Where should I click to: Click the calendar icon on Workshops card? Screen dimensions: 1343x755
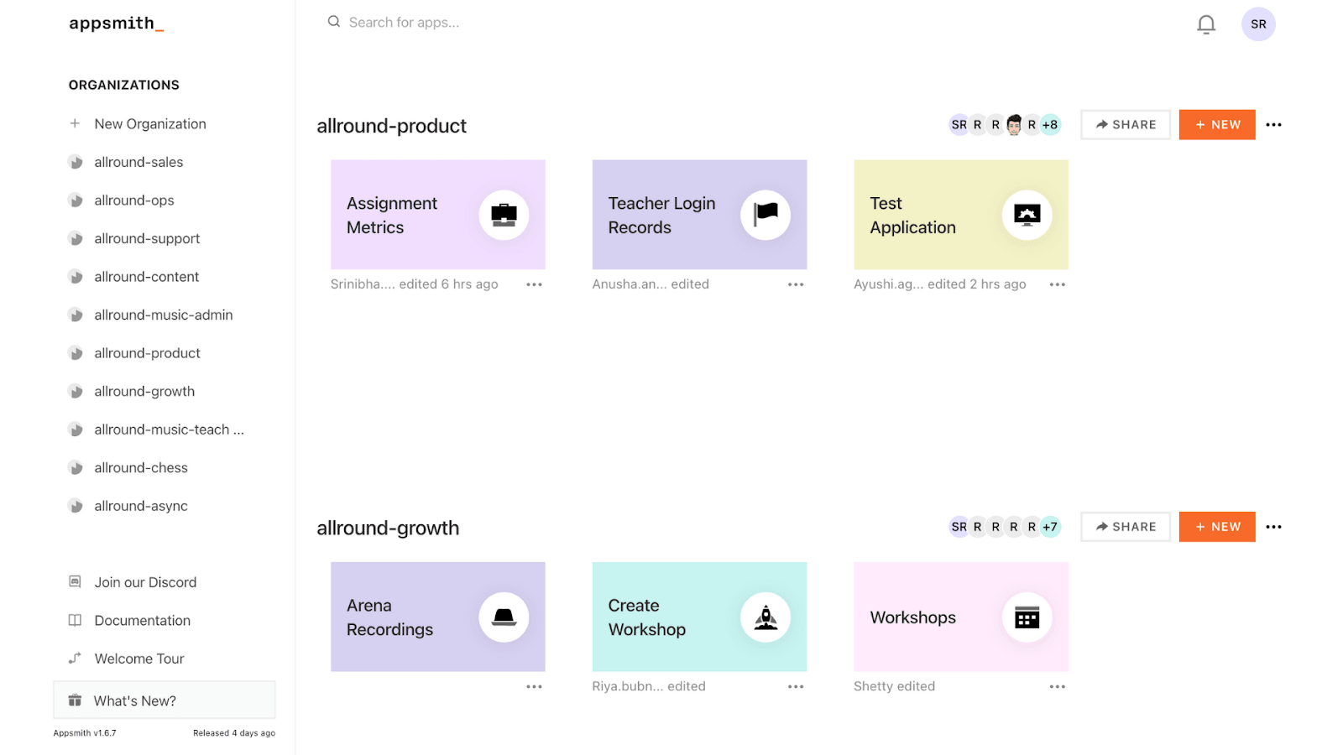click(x=1027, y=617)
